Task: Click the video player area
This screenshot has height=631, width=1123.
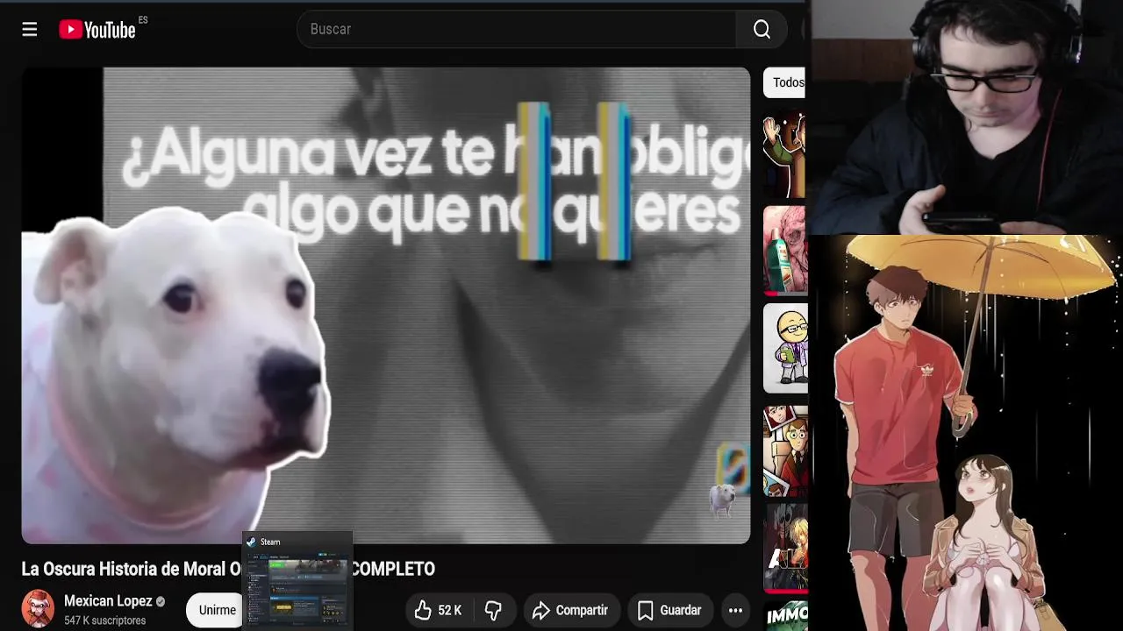Action: tap(386, 305)
